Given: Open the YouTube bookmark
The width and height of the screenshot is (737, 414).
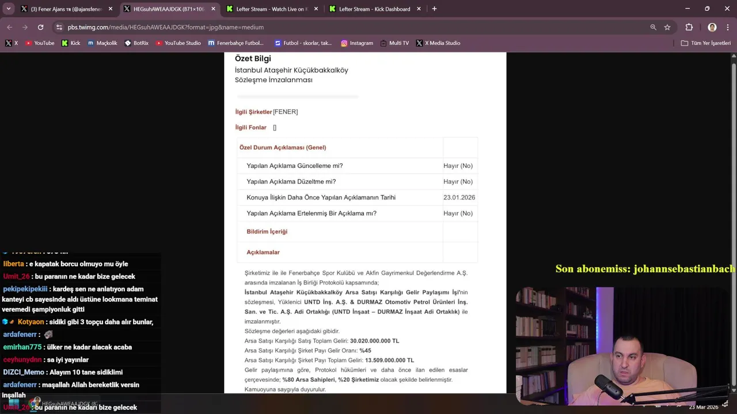Looking at the screenshot, I should [40, 43].
